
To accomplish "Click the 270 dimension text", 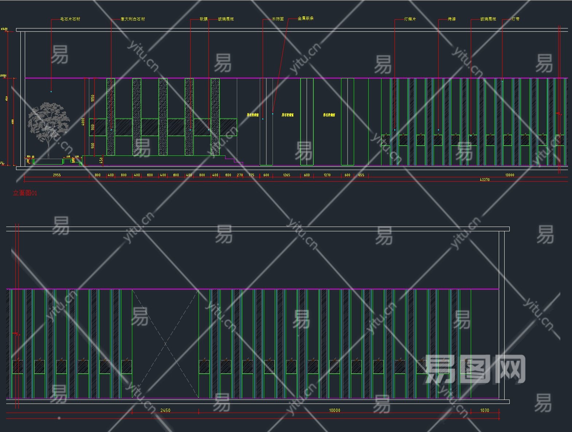I will click(240, 175).
